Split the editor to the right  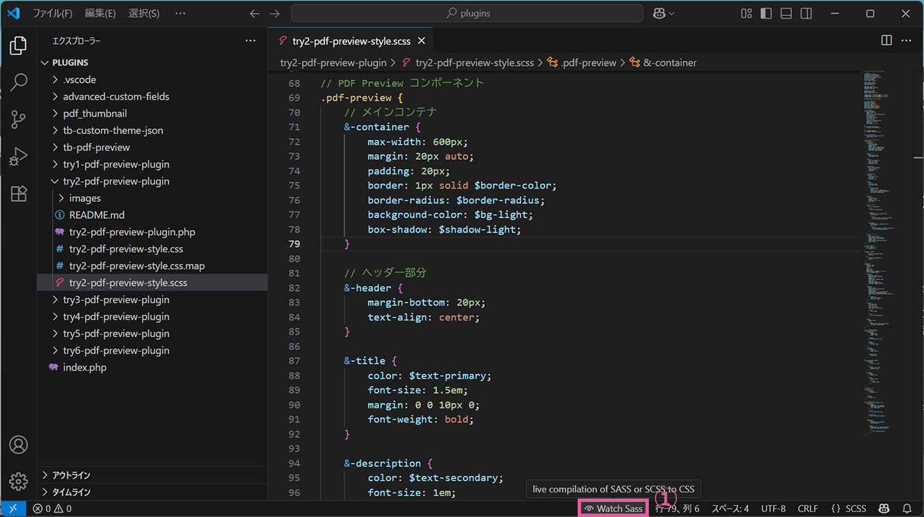click(886, 40)
